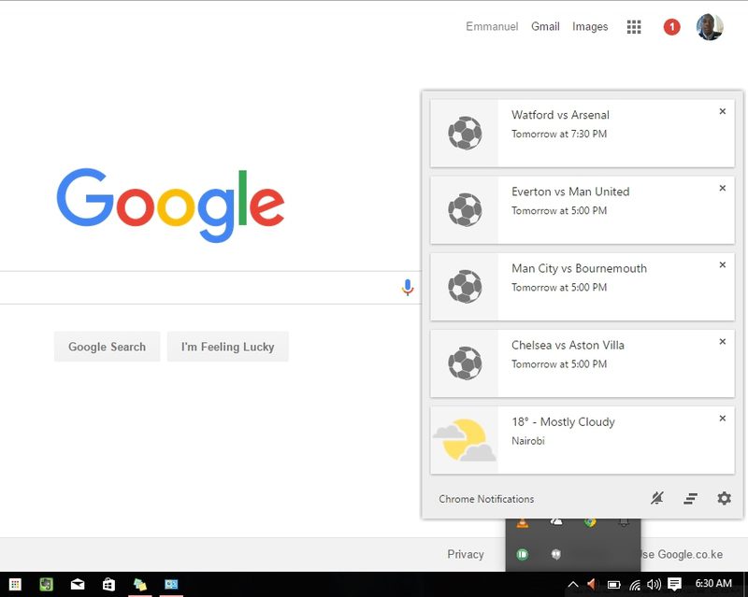Click the Tomorrow at 7:30 PM time
748x597 pixels.
click(559, 134)
